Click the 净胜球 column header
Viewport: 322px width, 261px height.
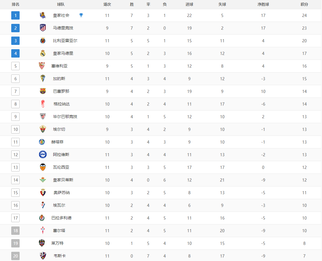tap(263, 4)
